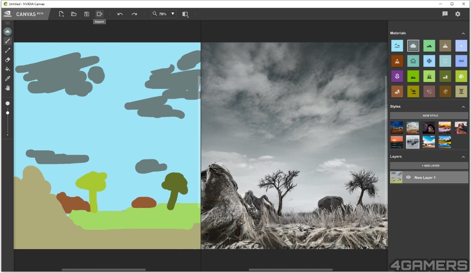Toggle visibility of New Layer 1
This screenshot has height=273, width=471.
[x=408, y=177]
